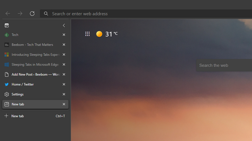Click the sunny weather icon

(x=99, y=34)
